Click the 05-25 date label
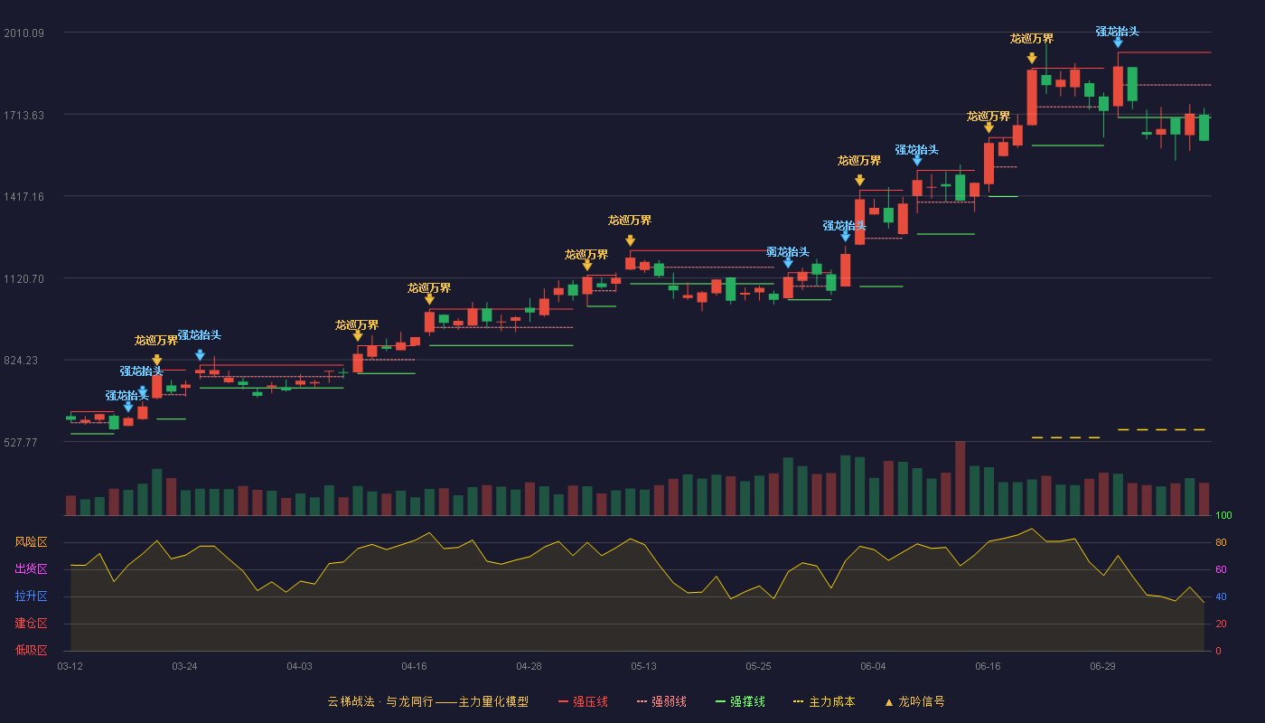The image size is (1265, 723). pos(758,666)
